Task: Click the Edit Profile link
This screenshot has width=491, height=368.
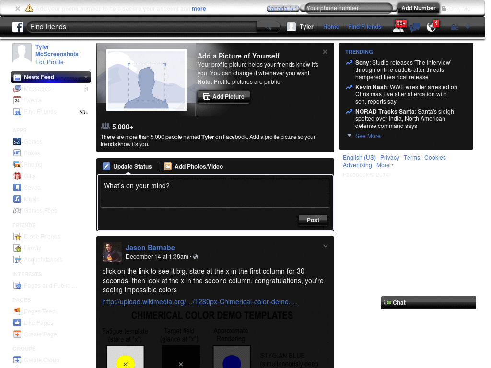Action: click(49, 62)
